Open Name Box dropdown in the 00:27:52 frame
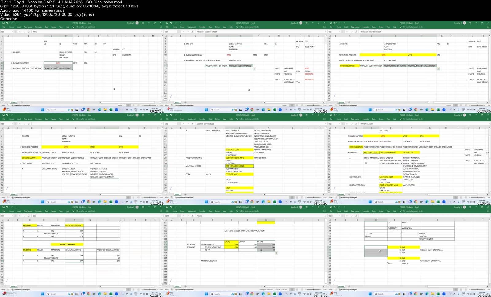This screenshot has width=491, height=297. 12,32
